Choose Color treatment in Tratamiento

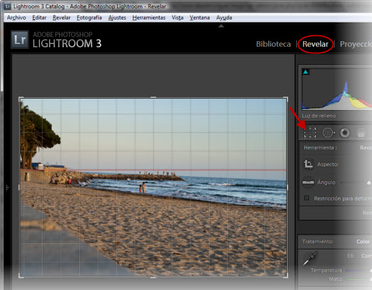click(363, 241)
